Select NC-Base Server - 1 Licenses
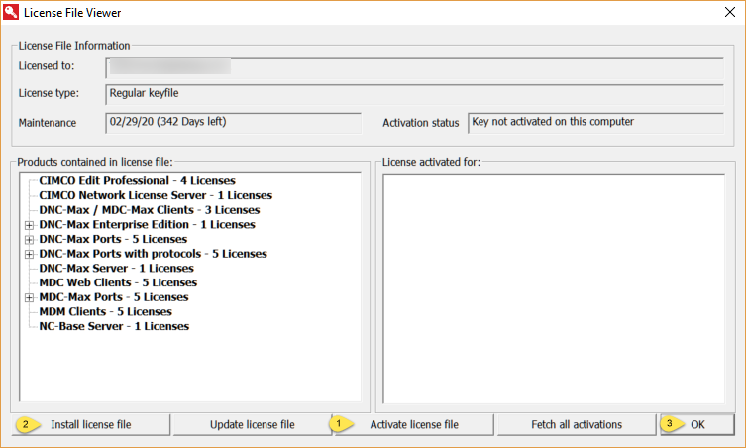This screenshot has height=448, width=746. click(x=114, y=327)
